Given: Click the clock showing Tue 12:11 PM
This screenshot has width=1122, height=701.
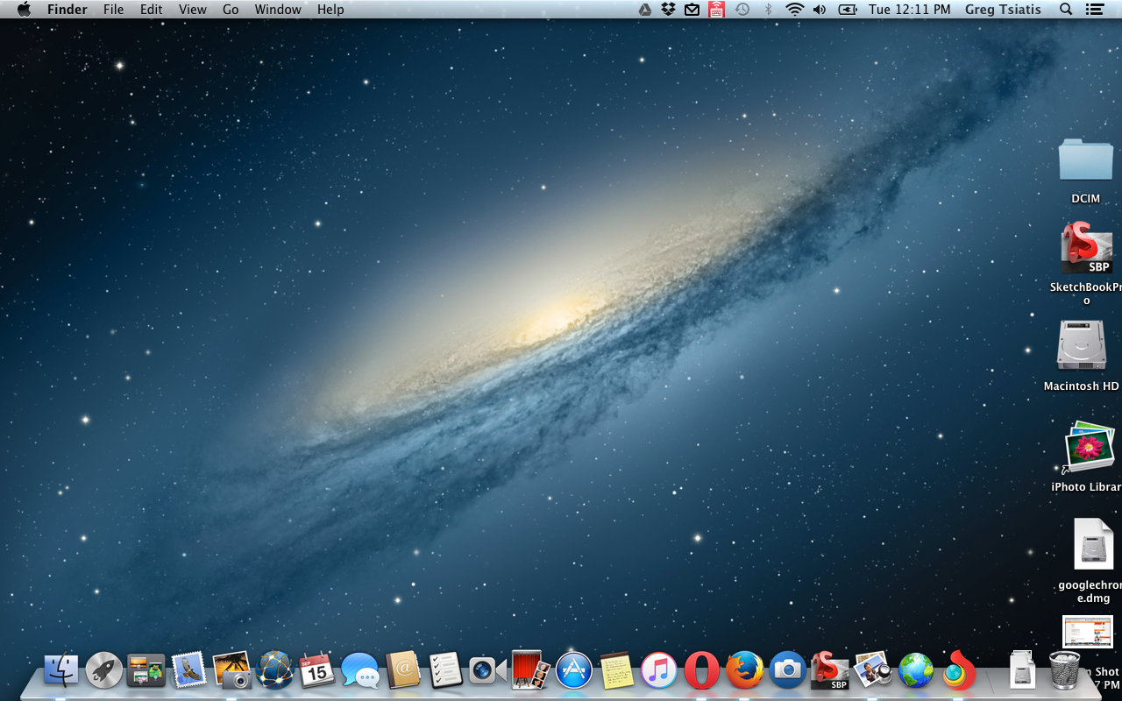Looking at the screenshot, I should click(909, 10).
